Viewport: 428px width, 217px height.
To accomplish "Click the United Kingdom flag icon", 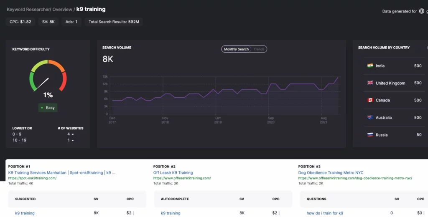I will [370, 83].
